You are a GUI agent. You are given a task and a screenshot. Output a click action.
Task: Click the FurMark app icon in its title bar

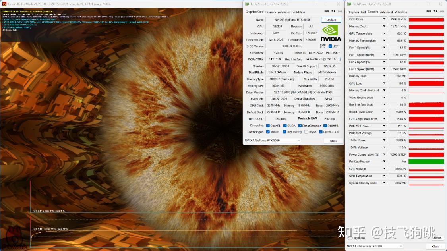4,4
